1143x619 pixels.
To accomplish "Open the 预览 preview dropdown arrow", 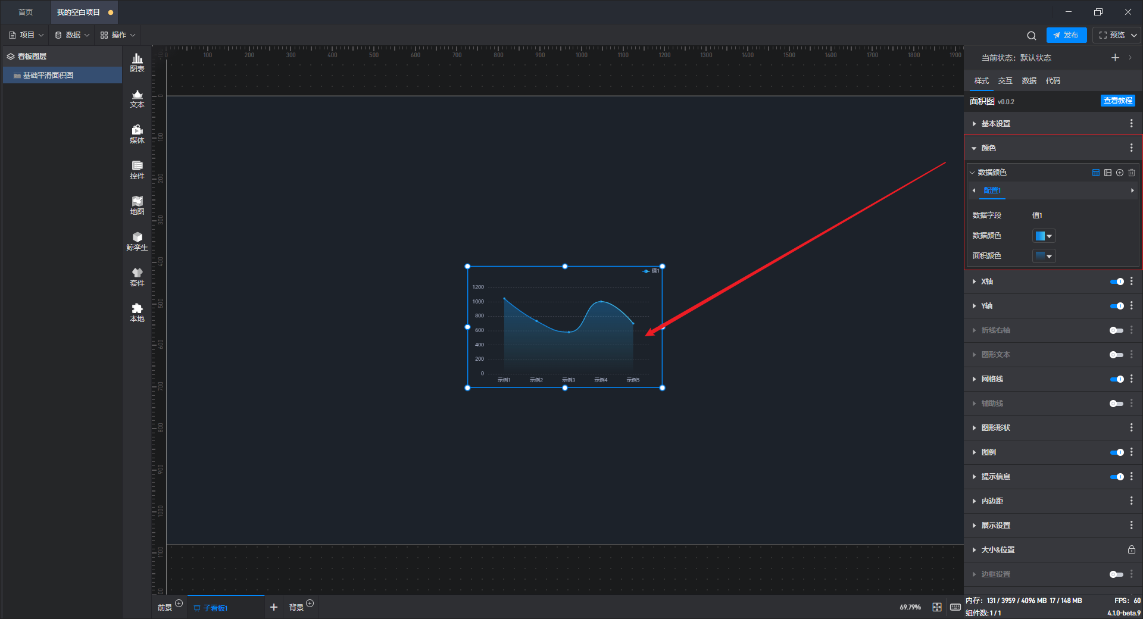I will coord(1134,35).
